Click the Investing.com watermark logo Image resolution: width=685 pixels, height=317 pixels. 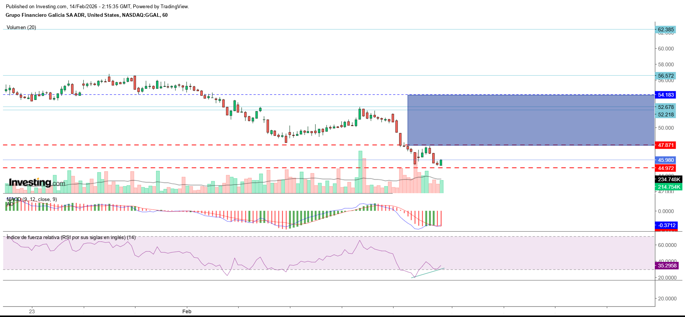[x=37, y=183]
